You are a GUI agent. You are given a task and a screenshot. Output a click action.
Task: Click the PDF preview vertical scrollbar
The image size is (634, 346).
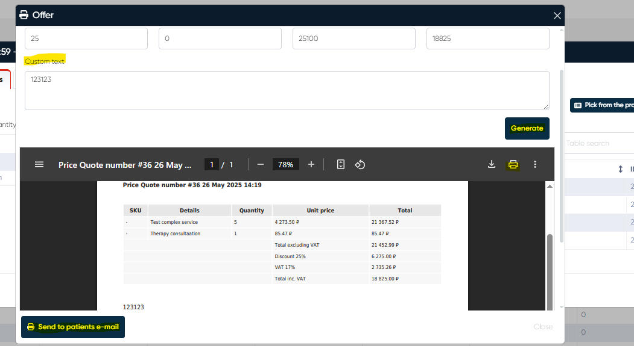(549, 271)
